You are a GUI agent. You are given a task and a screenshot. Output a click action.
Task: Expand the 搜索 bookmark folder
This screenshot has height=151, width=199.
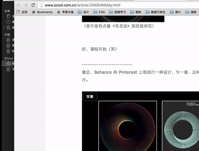point(191,12)
